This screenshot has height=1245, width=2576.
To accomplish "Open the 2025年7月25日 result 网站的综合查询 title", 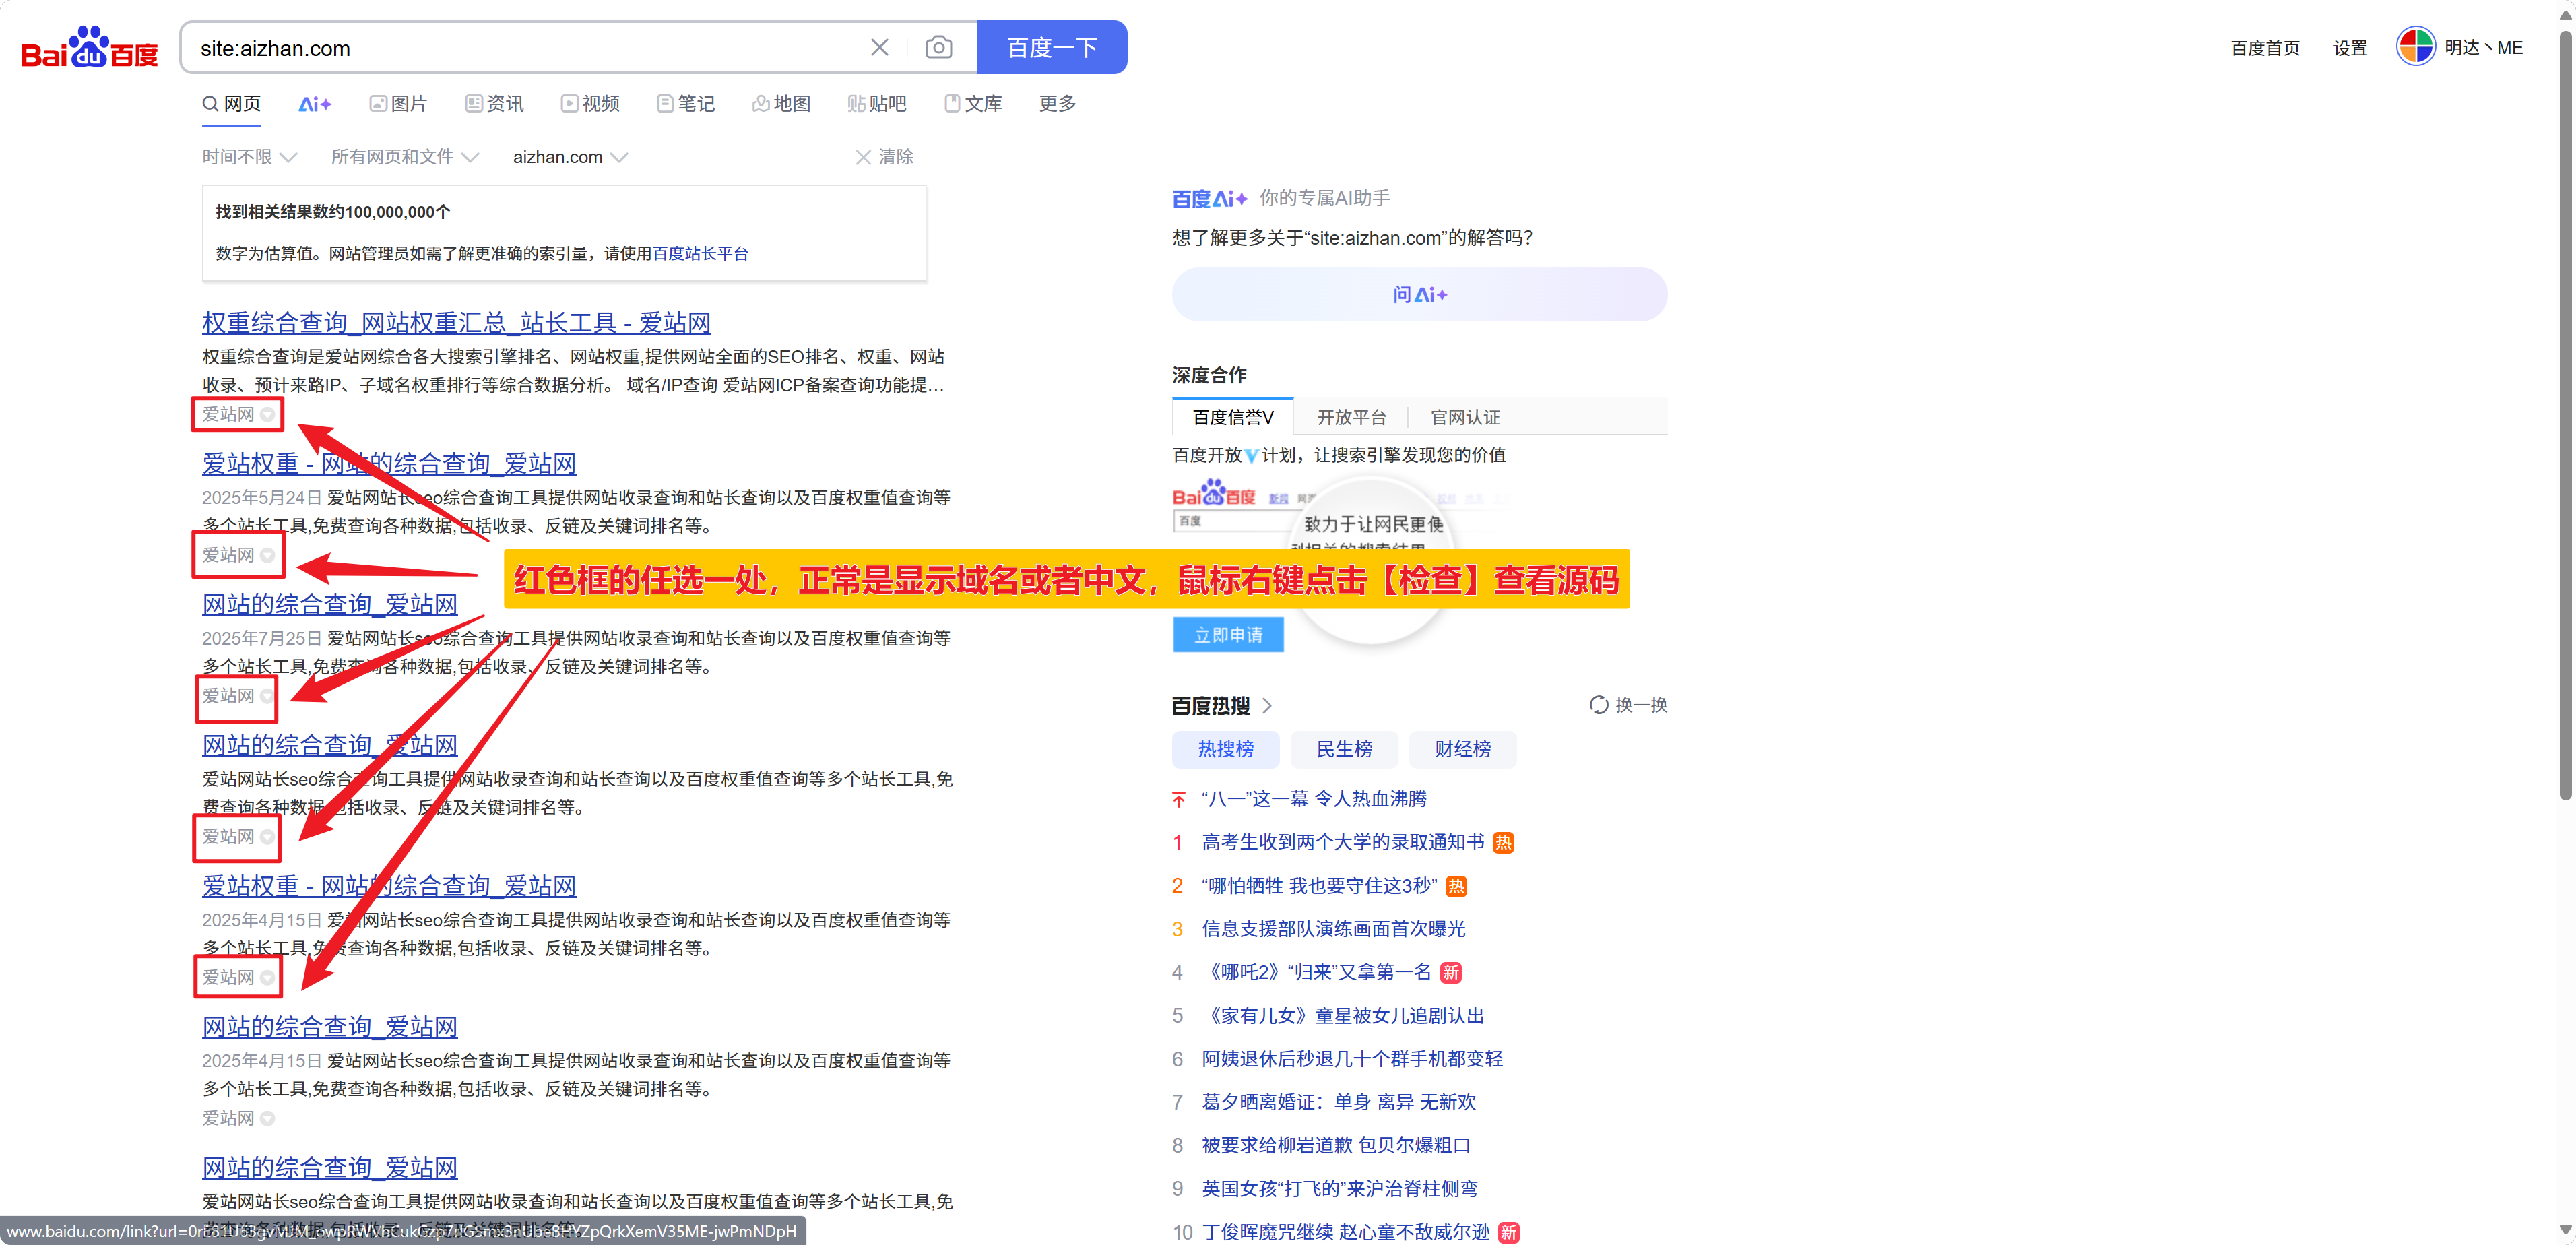I will point(330,605).
